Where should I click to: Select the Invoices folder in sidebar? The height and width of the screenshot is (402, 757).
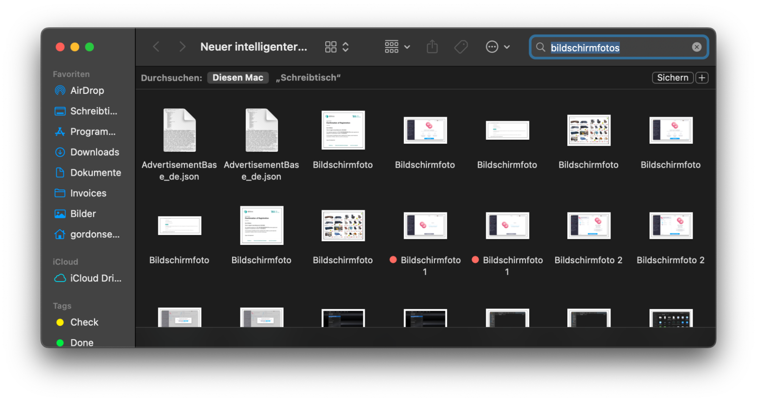88,193
